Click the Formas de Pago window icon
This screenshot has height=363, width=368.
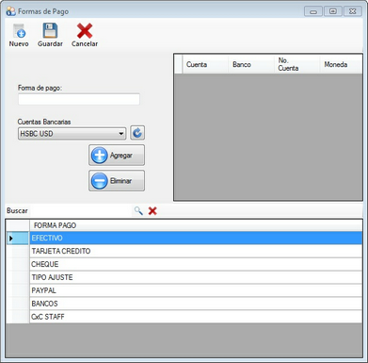coord(10,11)
